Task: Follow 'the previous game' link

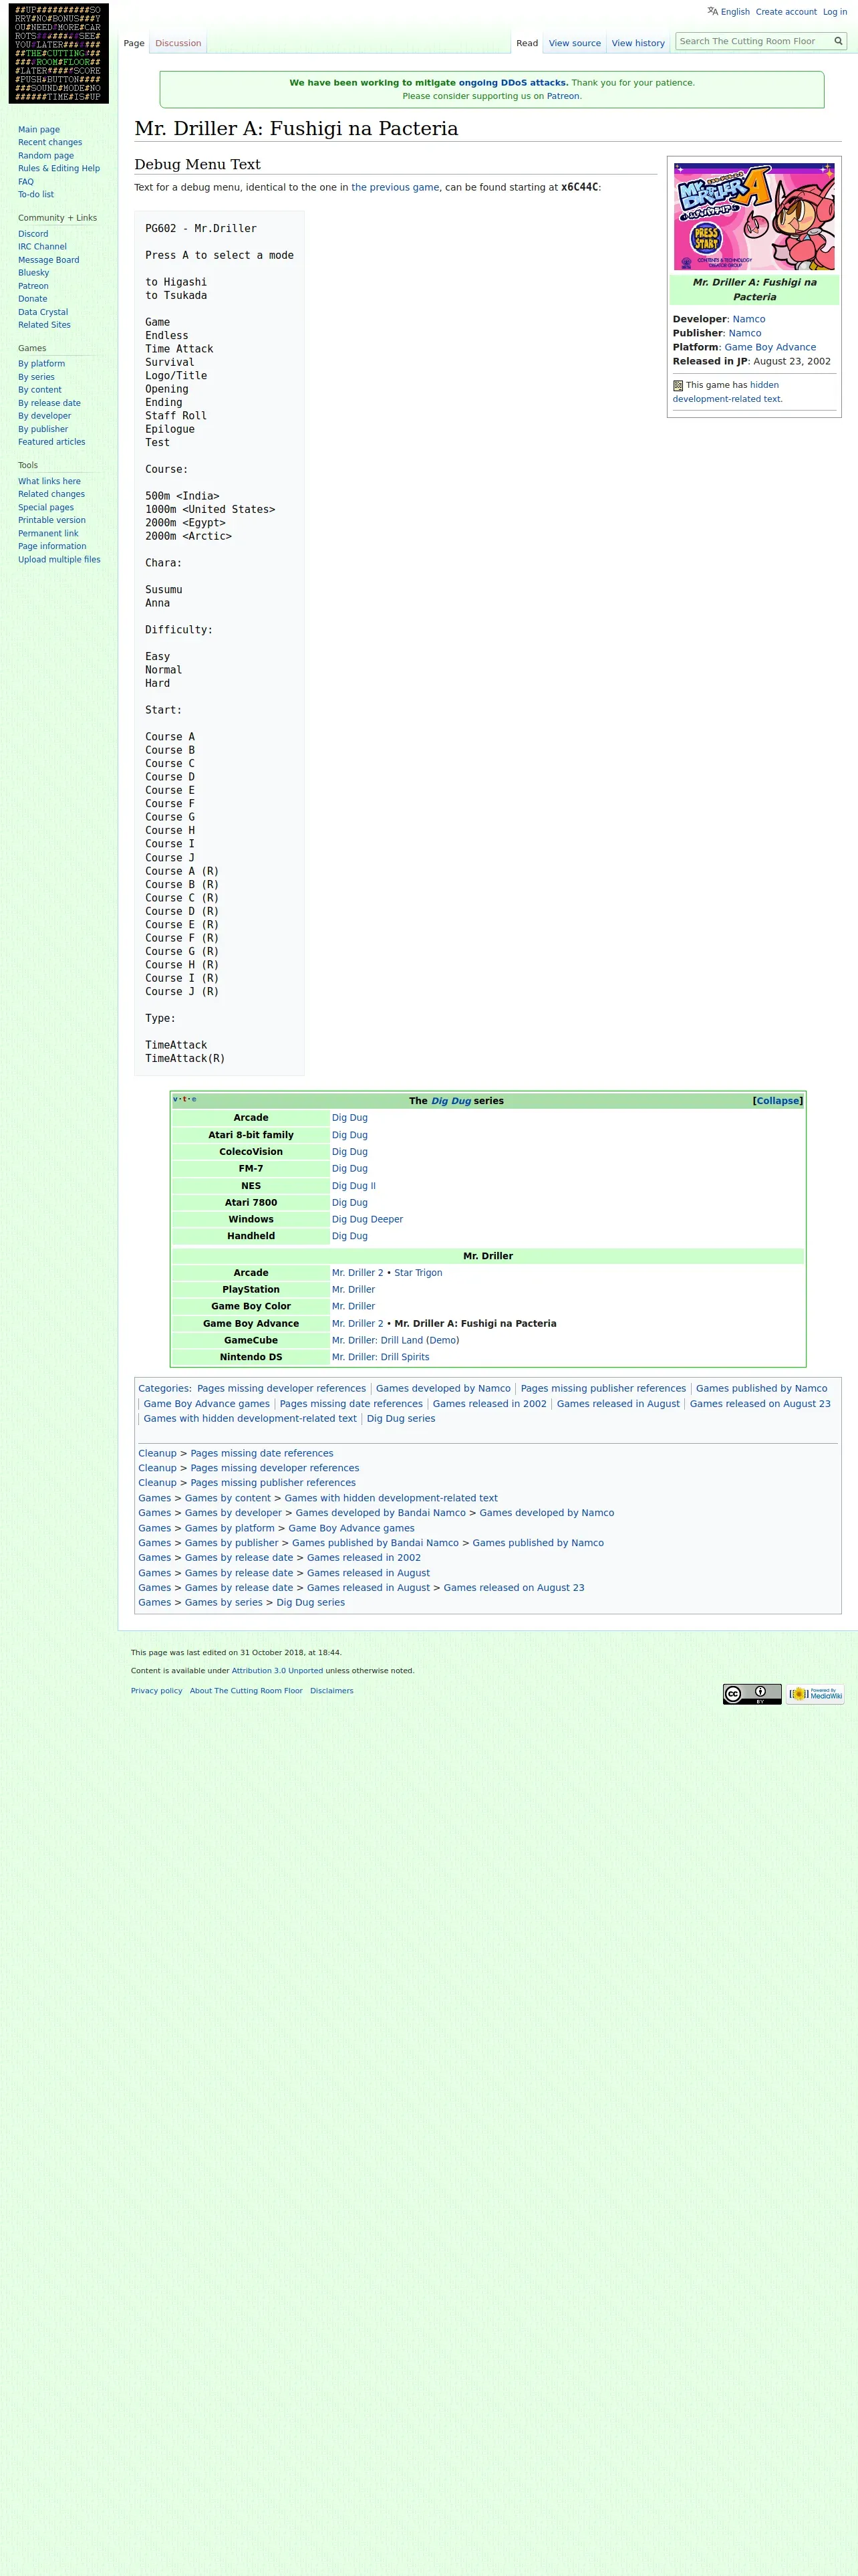Action: tap(394, 187)
